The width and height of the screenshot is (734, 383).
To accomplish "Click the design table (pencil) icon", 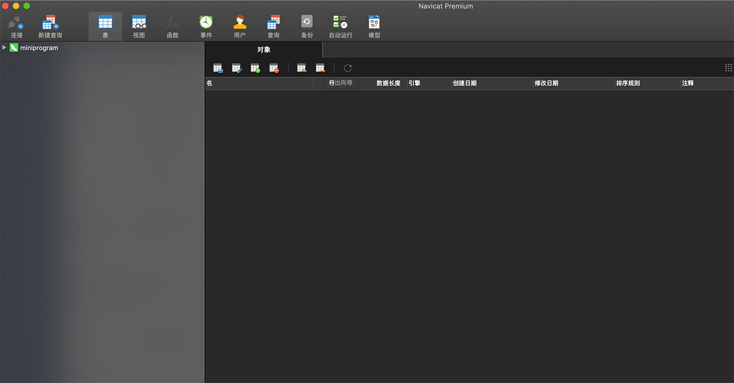I will (236, 68).
